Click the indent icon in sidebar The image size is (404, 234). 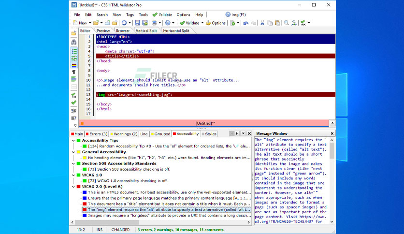tap(74, 111)
